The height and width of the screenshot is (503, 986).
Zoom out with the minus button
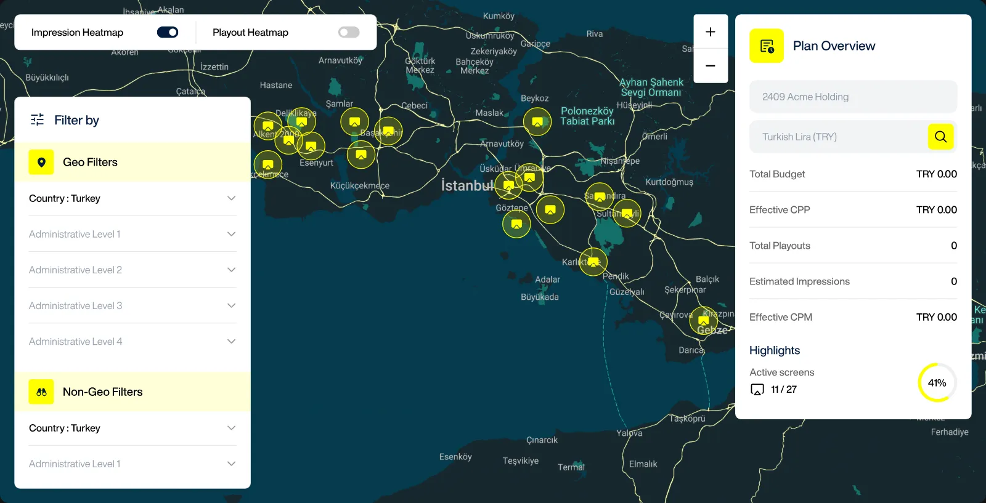[711, 66]
